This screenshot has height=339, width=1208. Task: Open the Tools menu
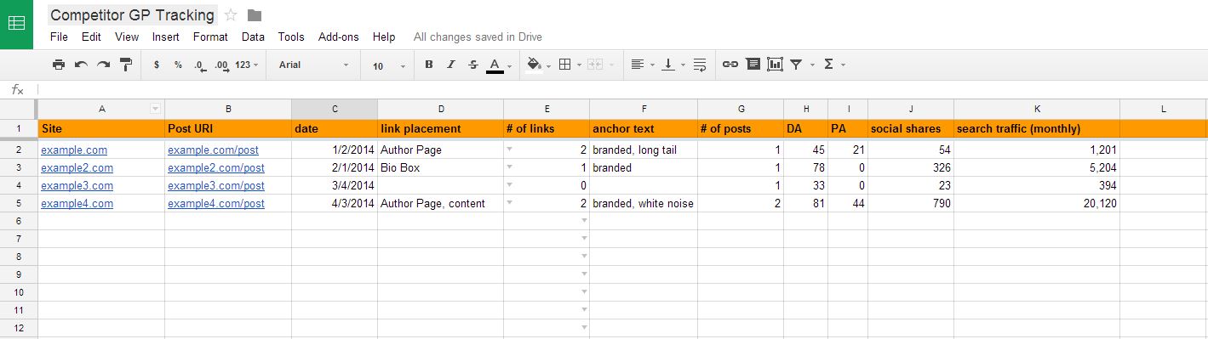click(x=291, y=37)
